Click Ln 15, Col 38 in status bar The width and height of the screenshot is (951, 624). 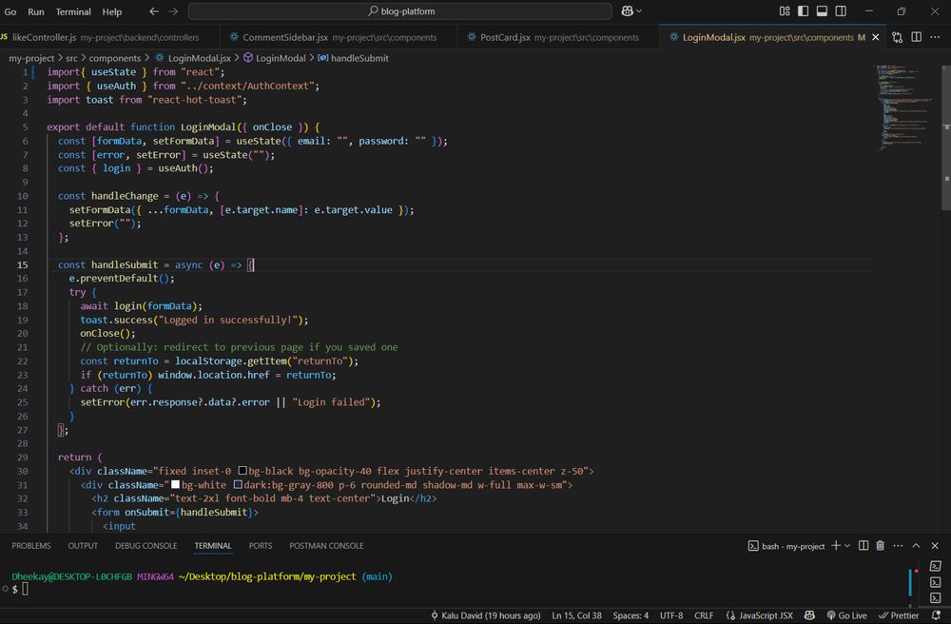[x=576, y=615]
